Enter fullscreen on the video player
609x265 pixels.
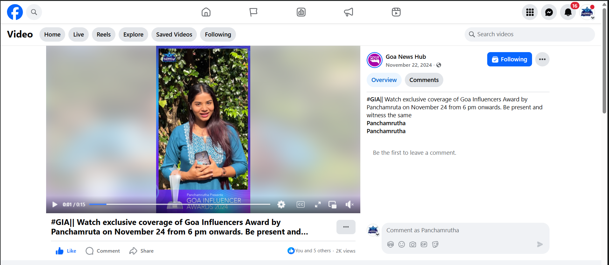coord(318,205)
